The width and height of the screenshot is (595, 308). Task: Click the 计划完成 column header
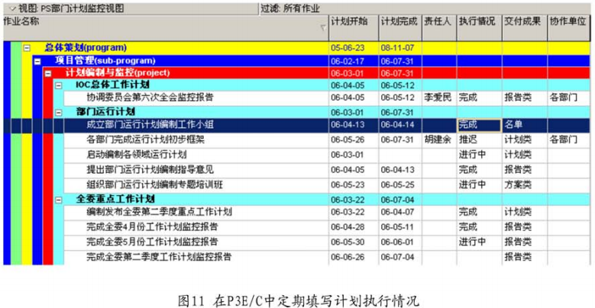click(400, 21)
